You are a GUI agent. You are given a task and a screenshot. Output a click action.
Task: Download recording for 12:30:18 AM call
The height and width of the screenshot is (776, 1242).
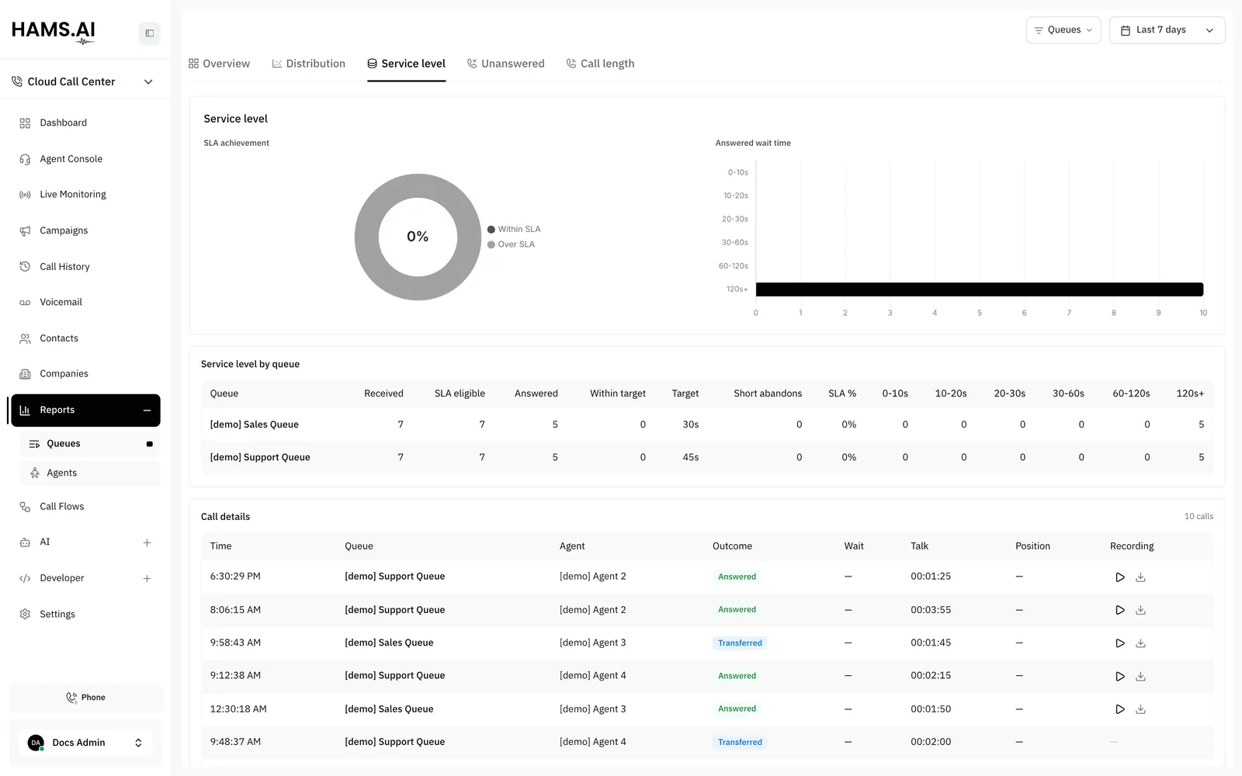1140,709
